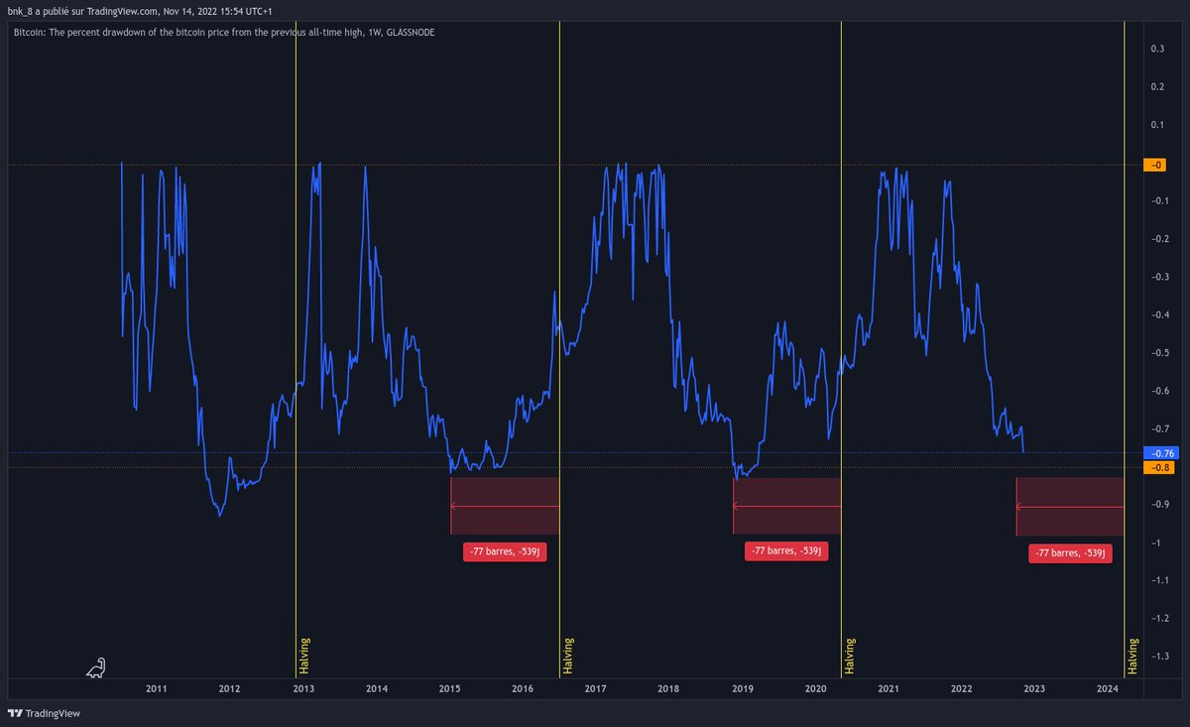Image resolution: width=1190 pixels, height=727 pixels.
Task: Click the '2024' year on time axis
Action: coord(1109,689)
